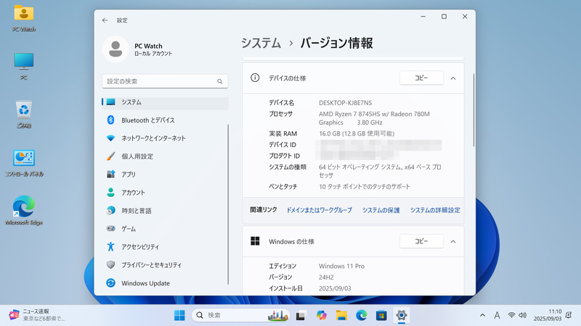This screenshot has height=326, width=581.
Task: Open ネットワークとインターネット settings
Action: pos(166,138)
